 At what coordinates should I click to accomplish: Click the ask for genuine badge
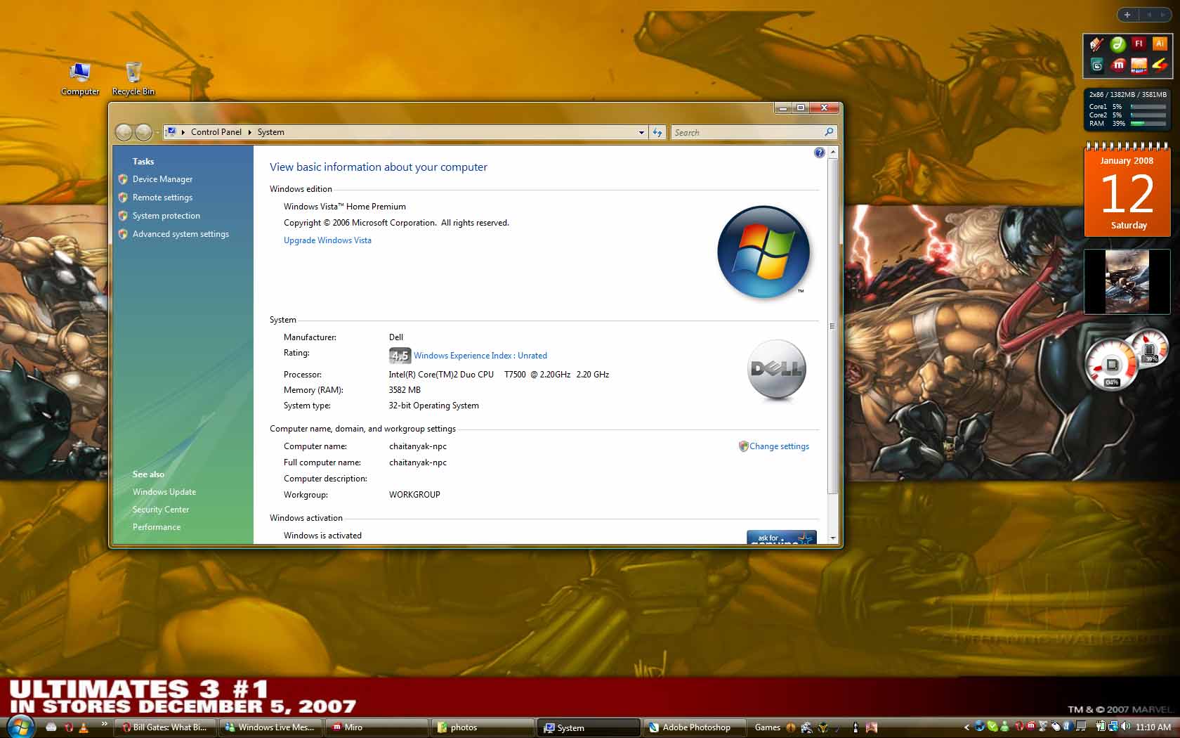(781, 537)
